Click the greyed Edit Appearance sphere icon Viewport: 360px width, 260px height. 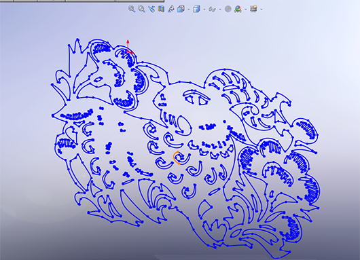coord(228,9)
